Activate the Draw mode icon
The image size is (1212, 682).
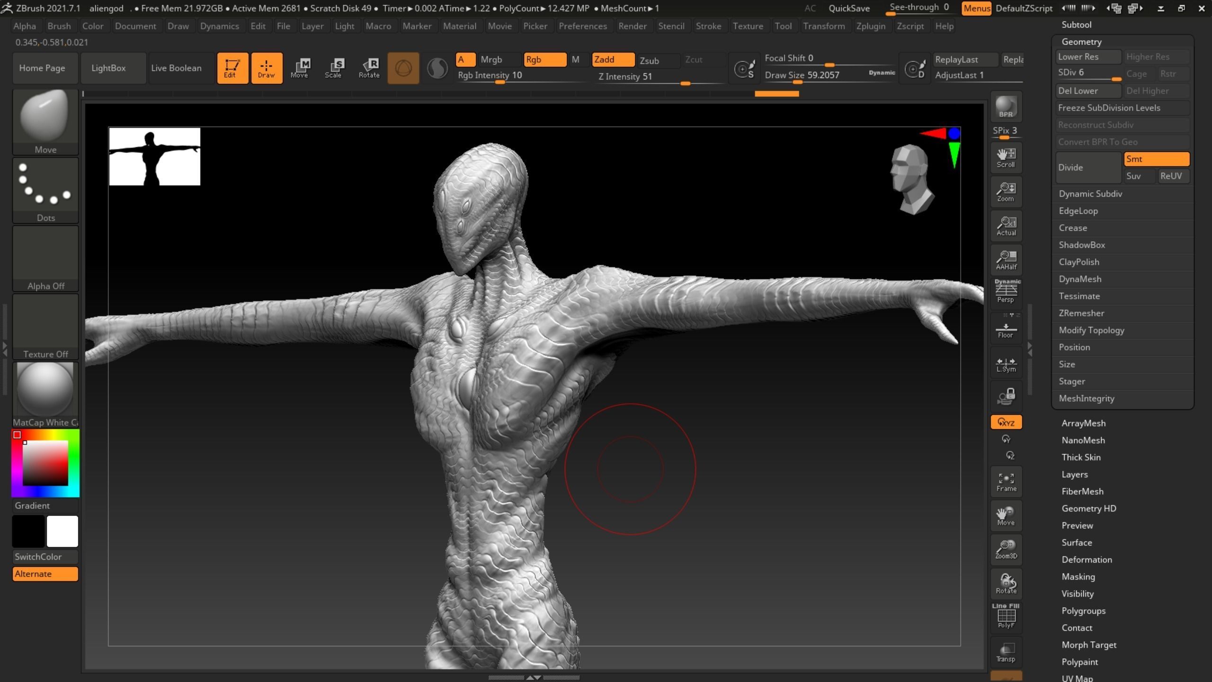point(267,68)
